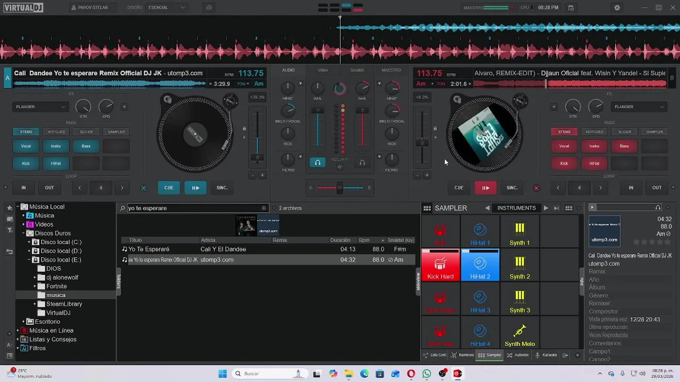This screenshot has height=382, width=680.
Task: Toggle the left deck loop activation circle
Action: click(x=143, y=188)
